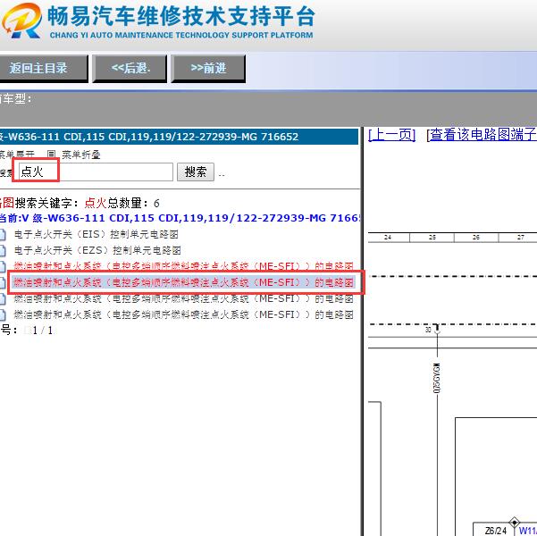
Task: Focus the search field containing 点火
Action: pos(96,172)
